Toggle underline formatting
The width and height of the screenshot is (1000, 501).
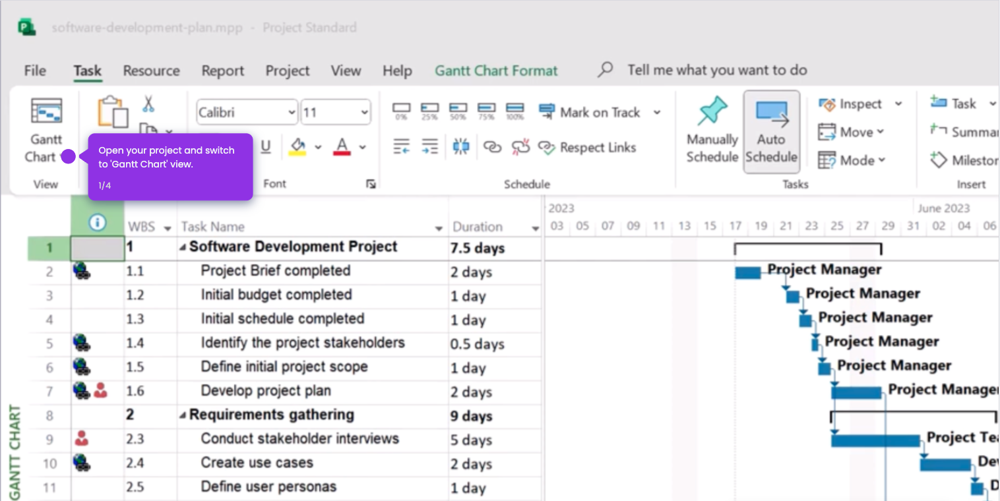click(266, 146)
